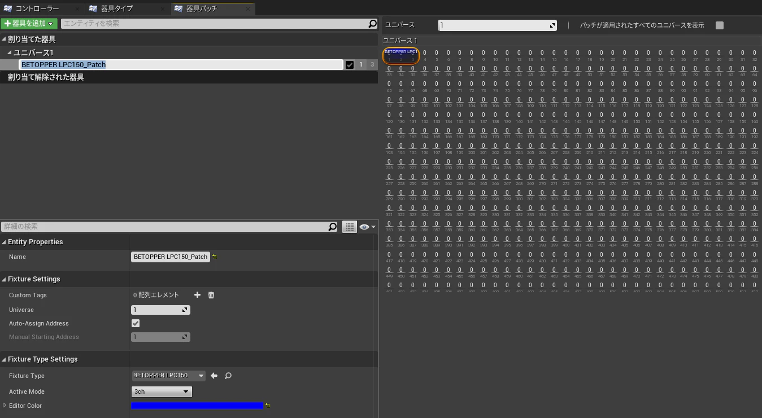Viewport: 762px width, 418px height.
Task: Collapse the 割り当てた器具 section
Action: click(x=4, y=39)
